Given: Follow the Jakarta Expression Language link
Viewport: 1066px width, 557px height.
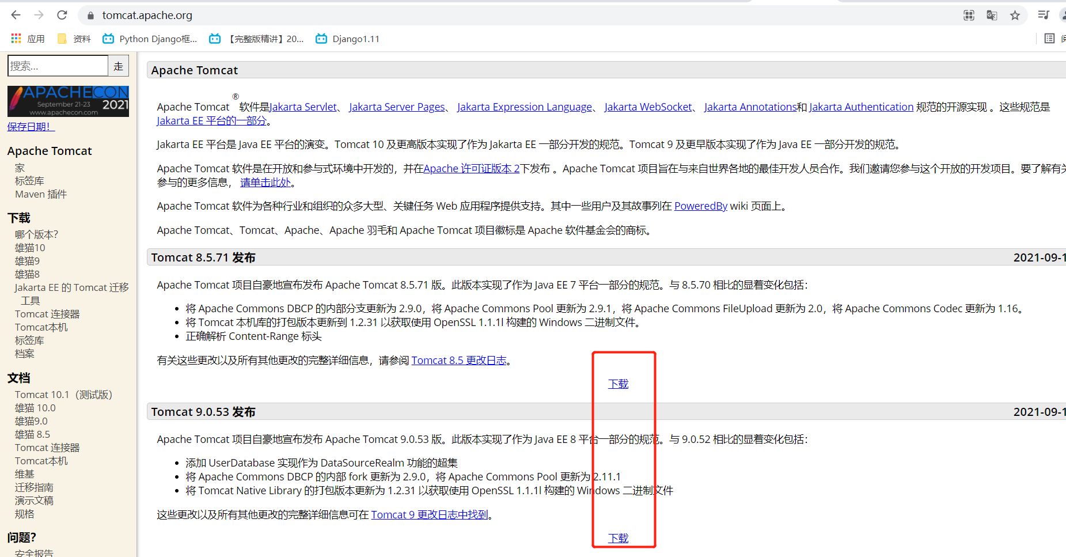Looking at the screenshot, I should [525, 107].
